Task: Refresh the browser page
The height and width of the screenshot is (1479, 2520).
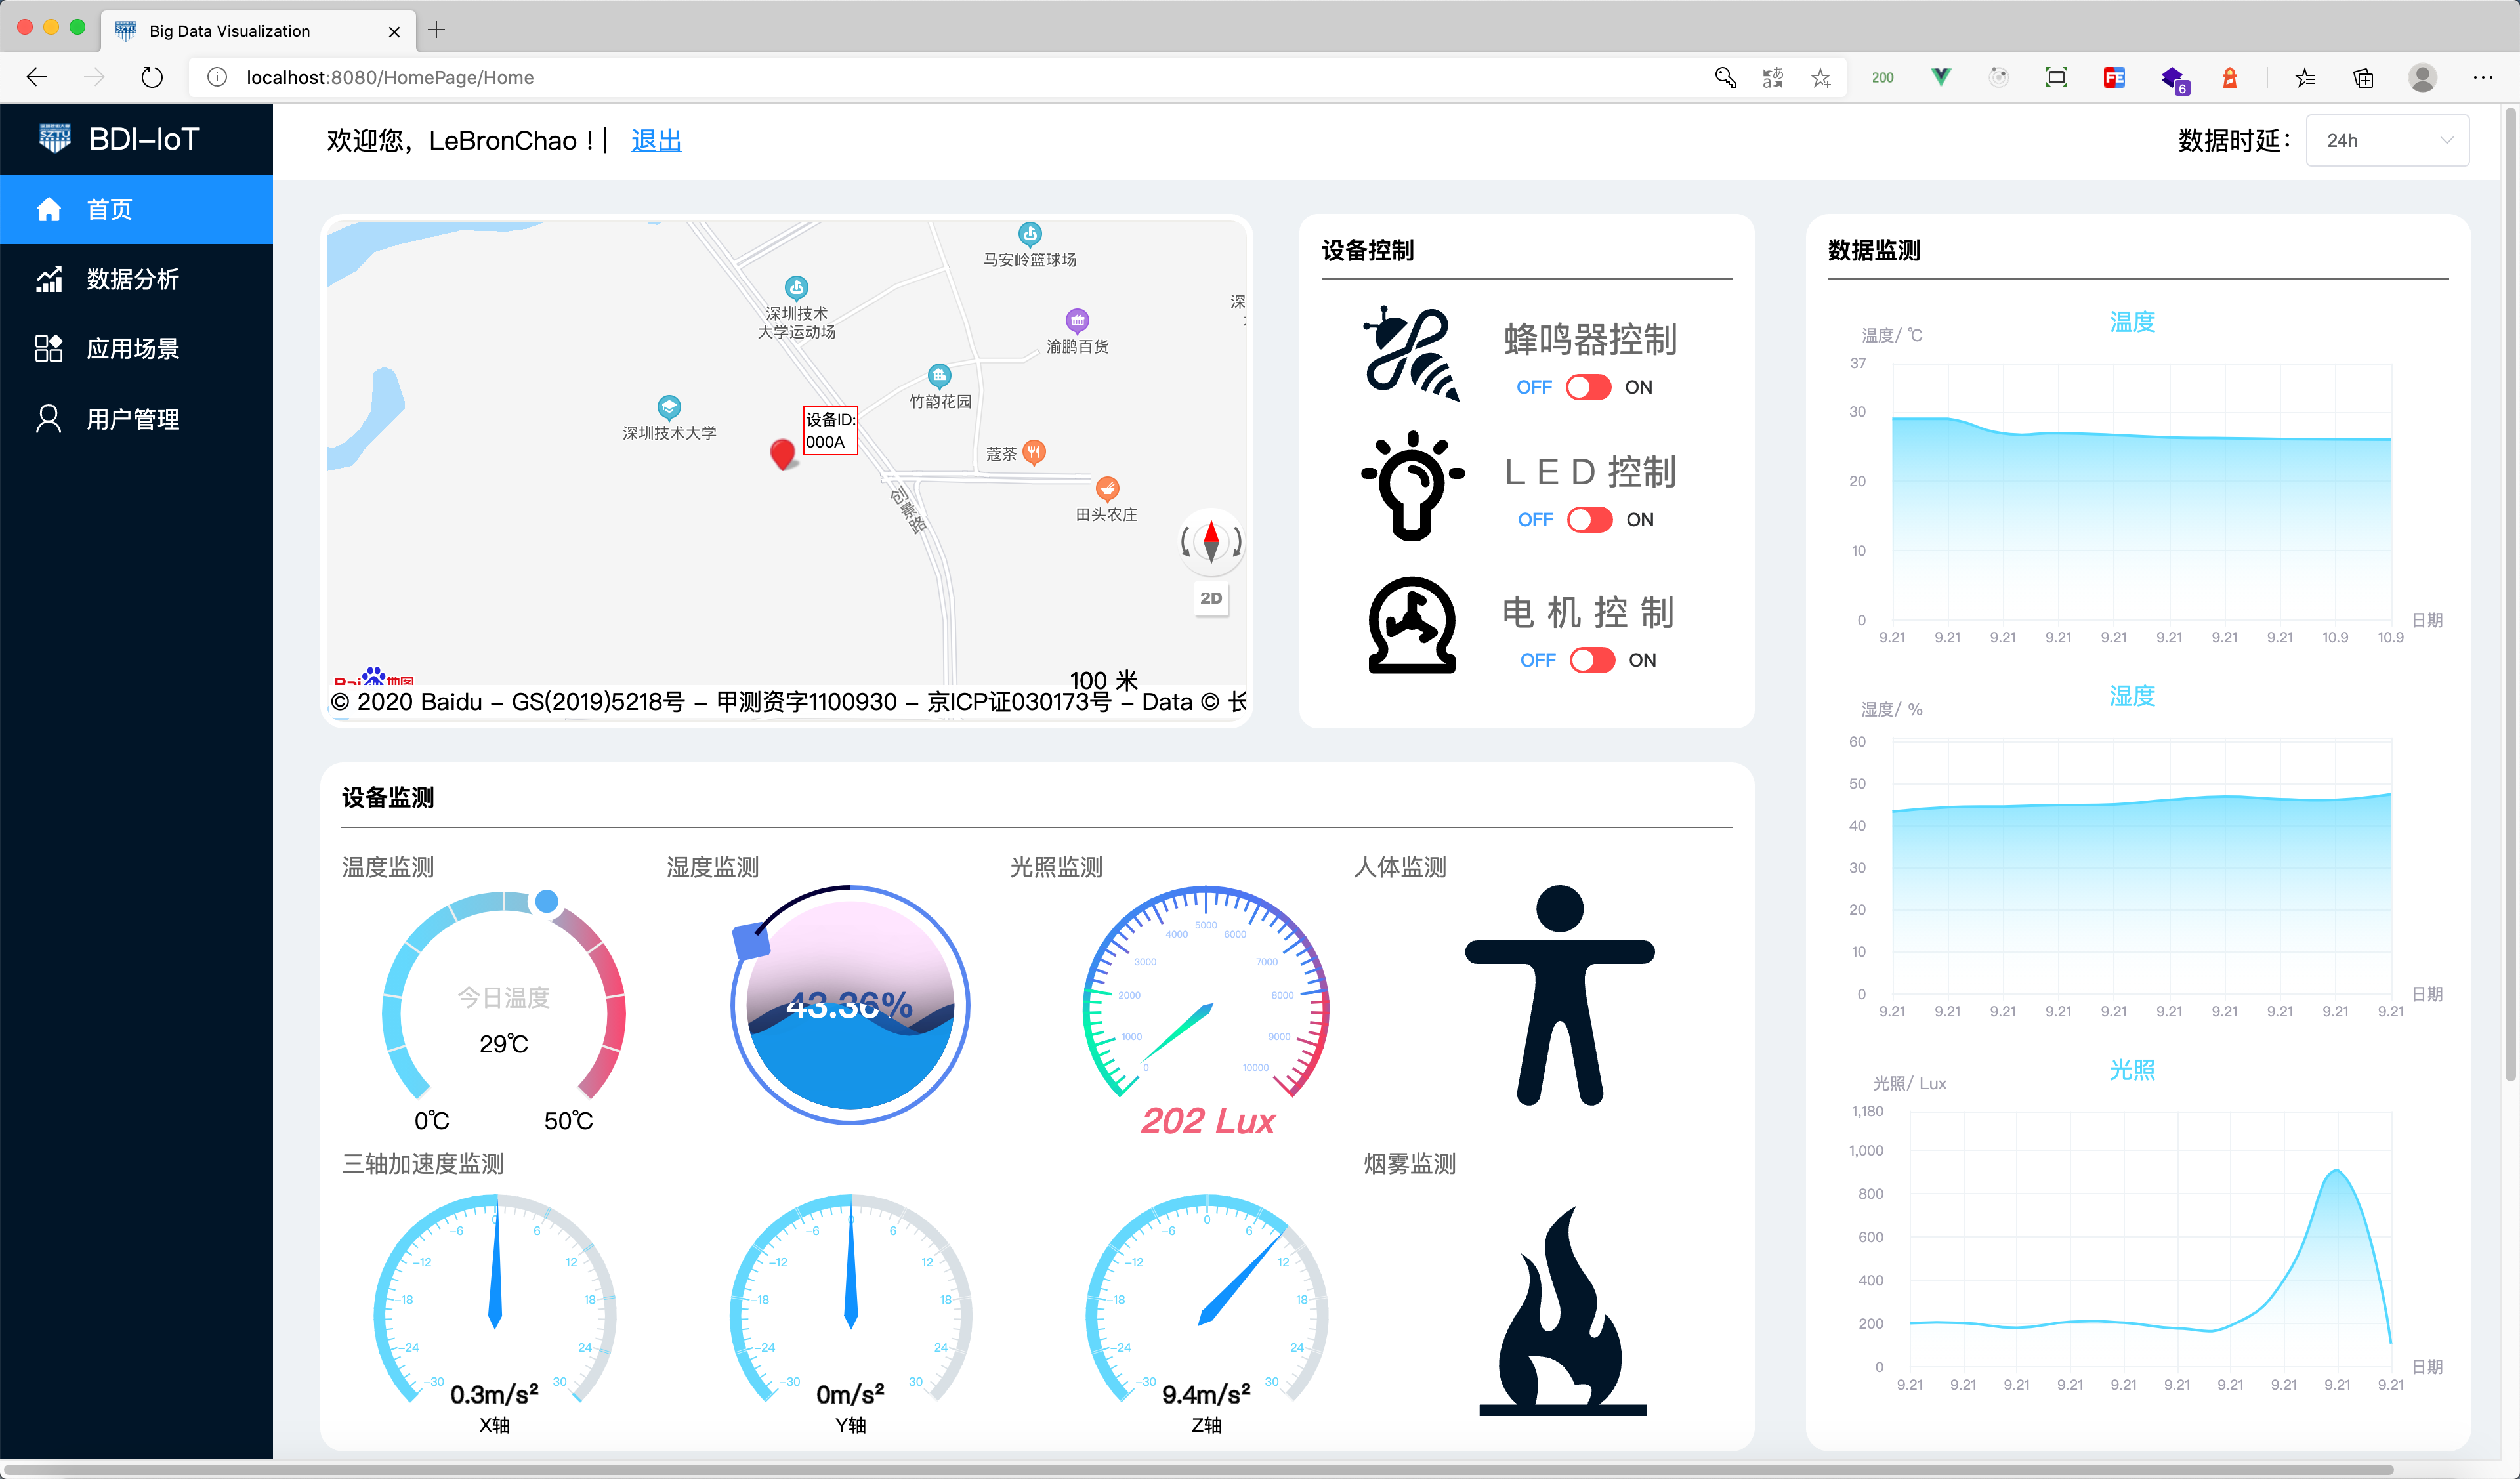Action: [152, 78]
